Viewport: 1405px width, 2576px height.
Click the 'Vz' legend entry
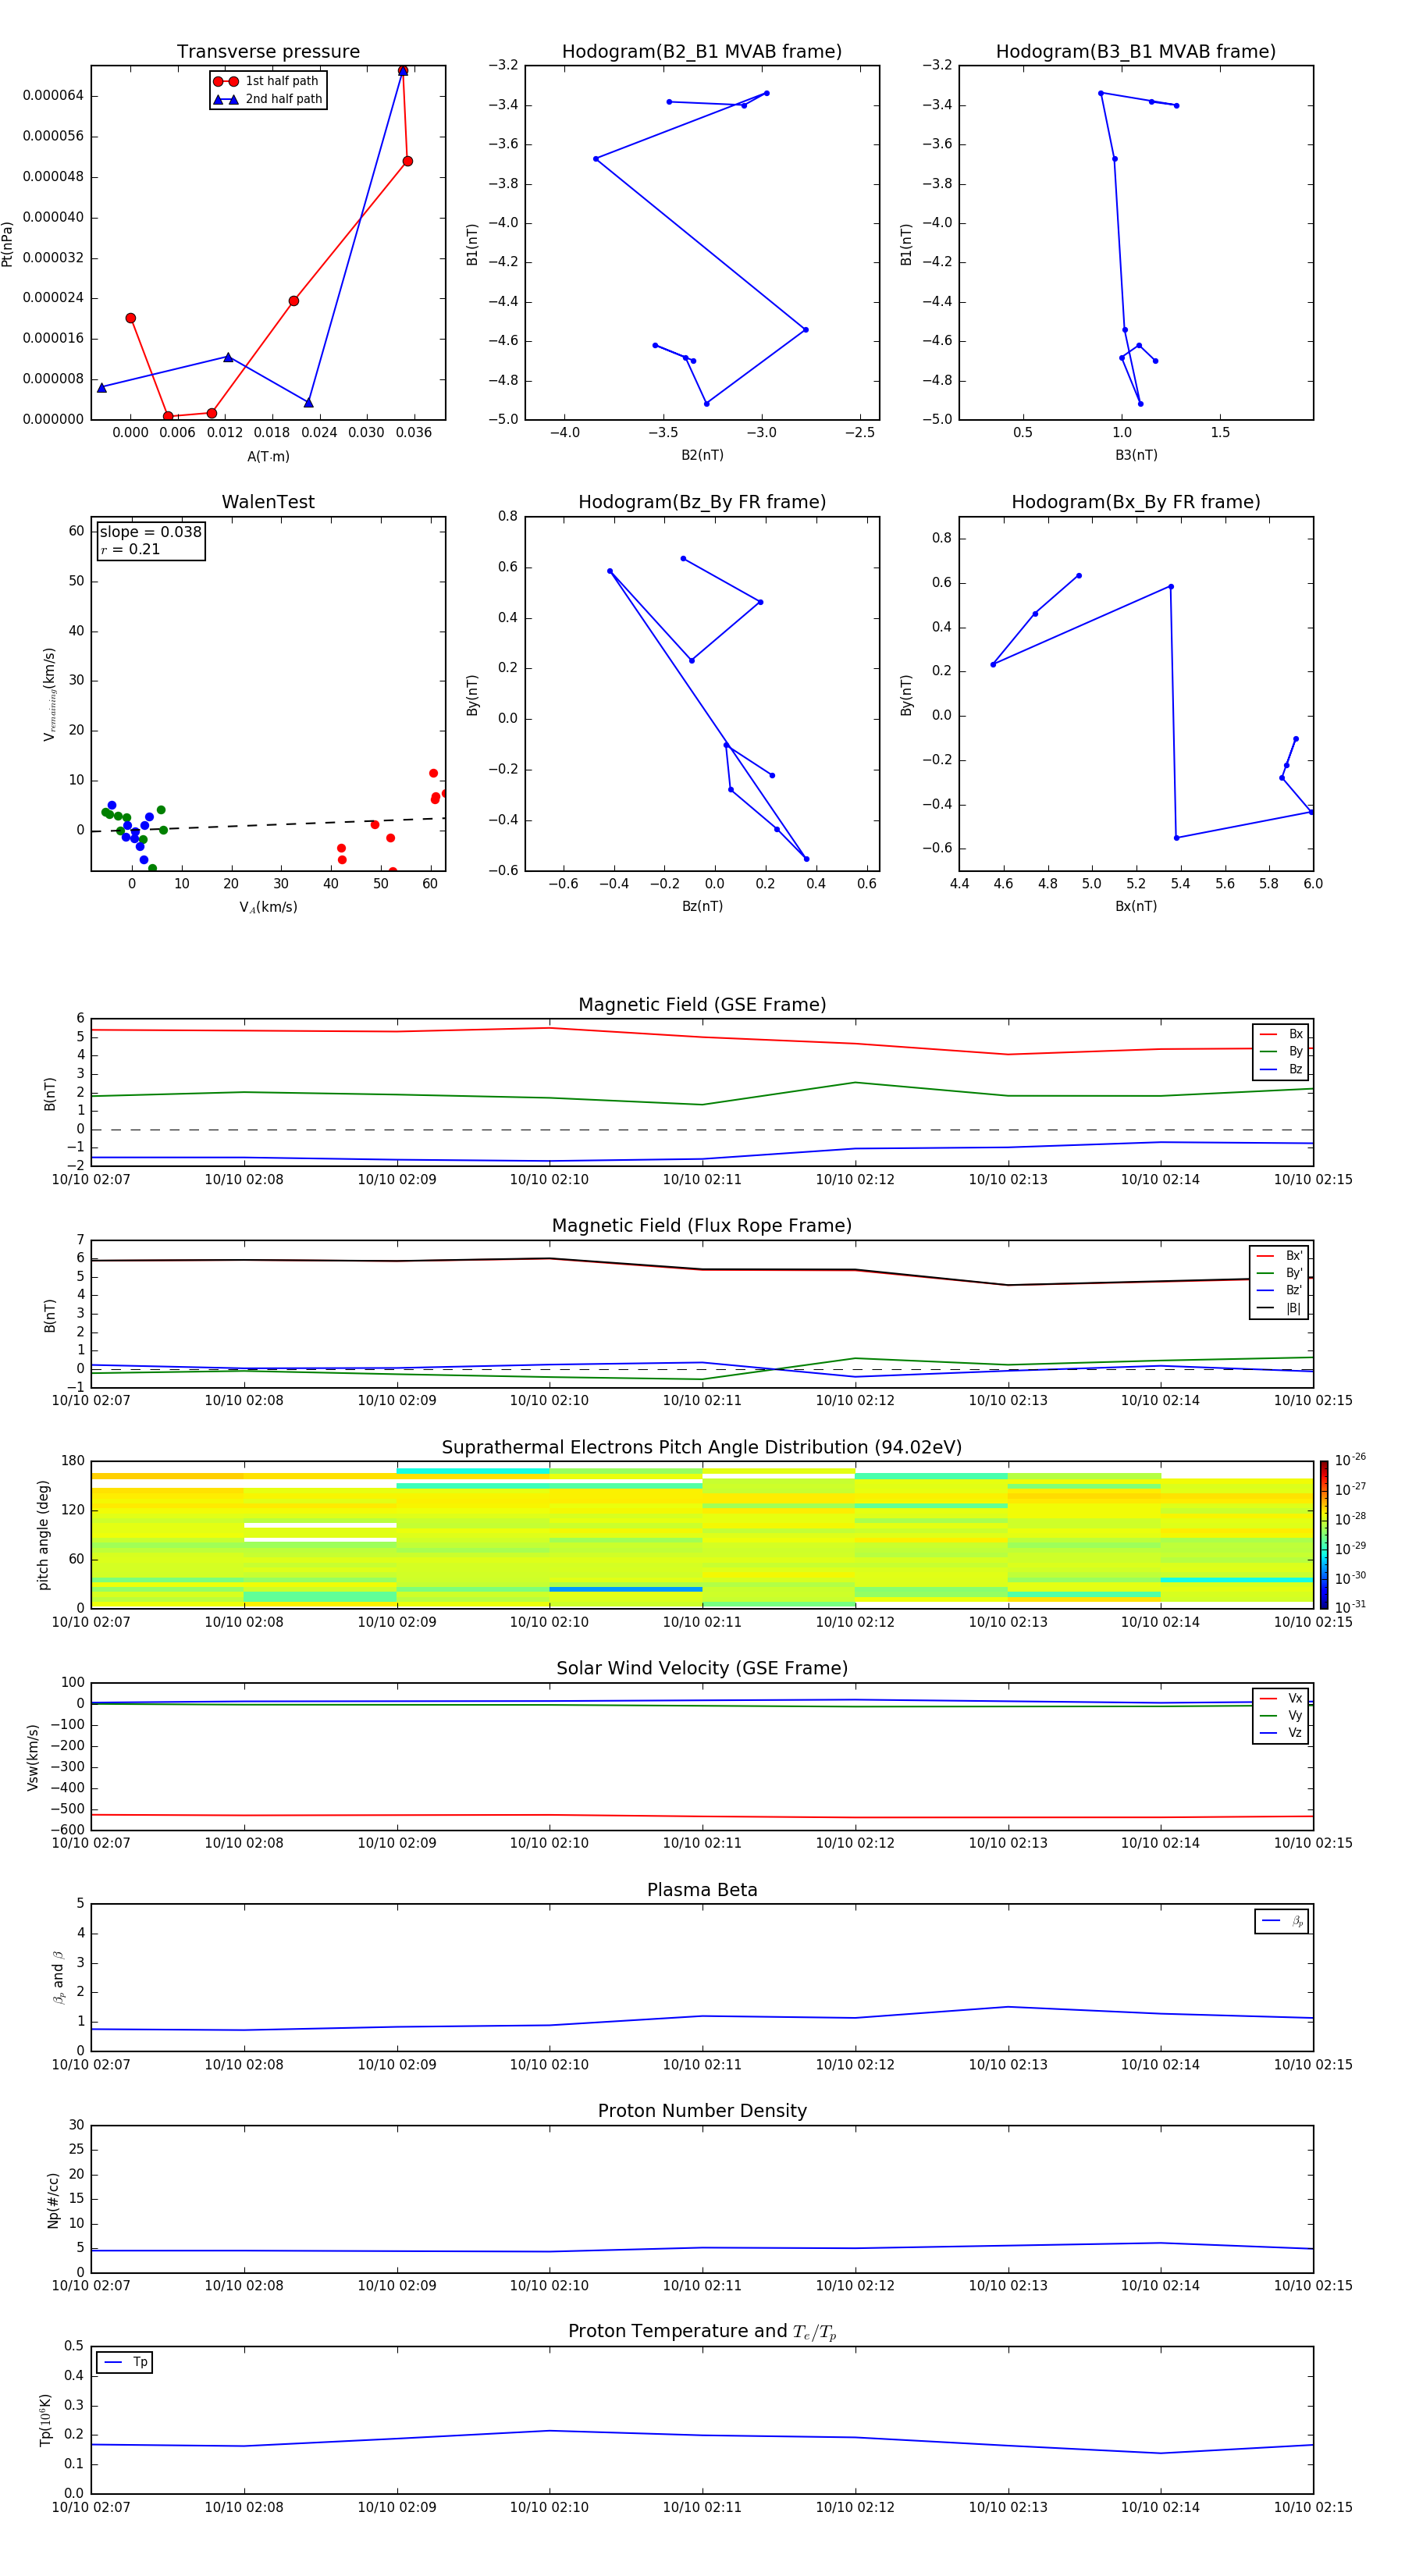(1281, 1732)
